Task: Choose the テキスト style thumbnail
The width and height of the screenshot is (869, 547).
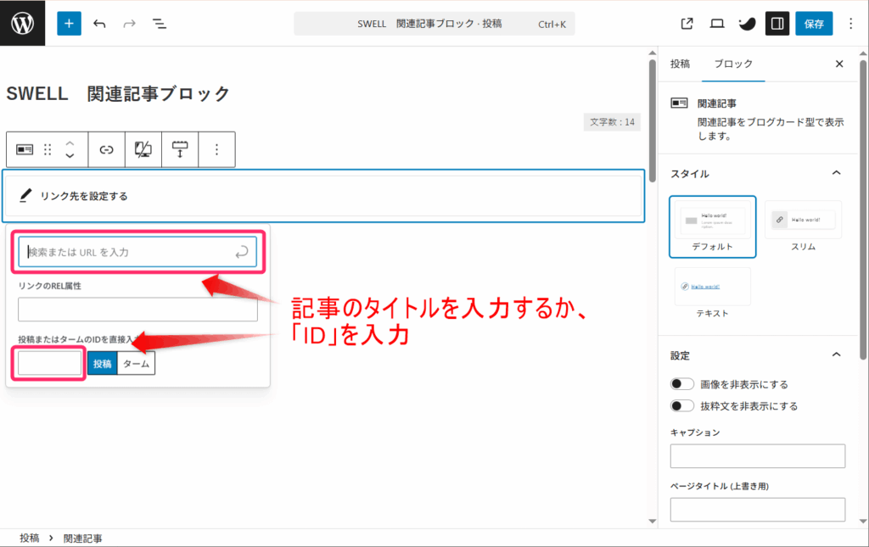Action: (712, 293)
